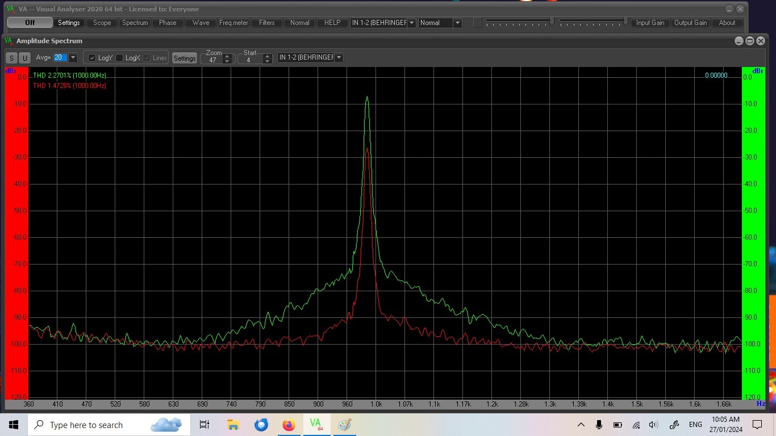This screenshot has height=436, width=776.
Task: Decrease the Start value with the down arrow
Action: [267, 61]
